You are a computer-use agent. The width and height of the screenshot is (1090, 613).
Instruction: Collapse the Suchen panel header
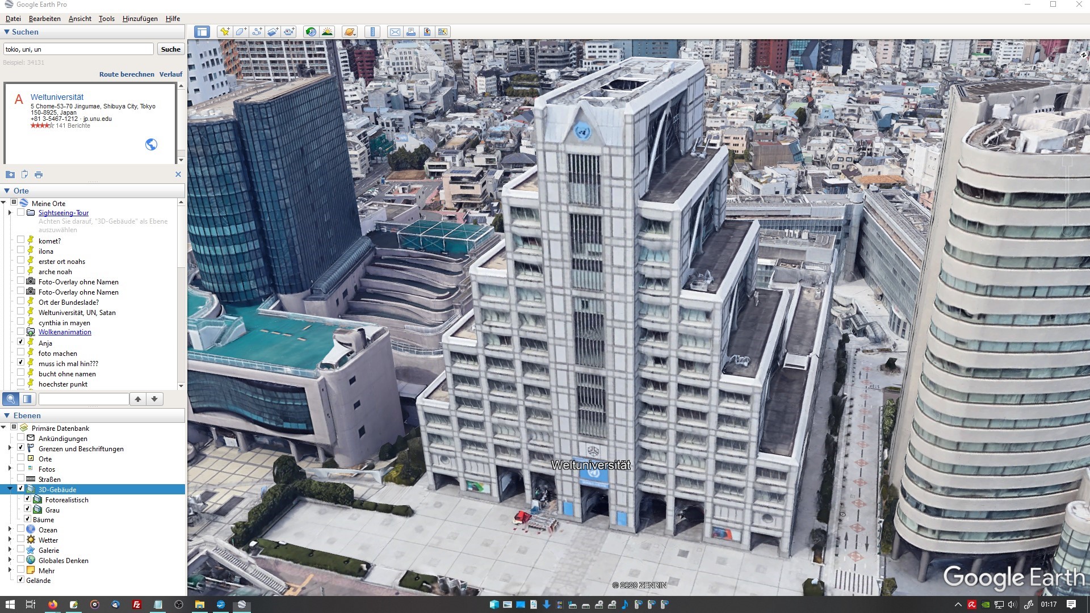coord(7,32)
